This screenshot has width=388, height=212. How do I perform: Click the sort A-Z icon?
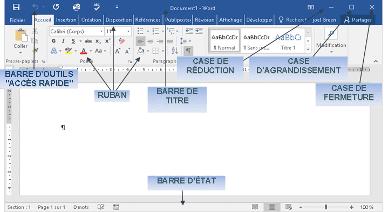click(x=175, y=51)
